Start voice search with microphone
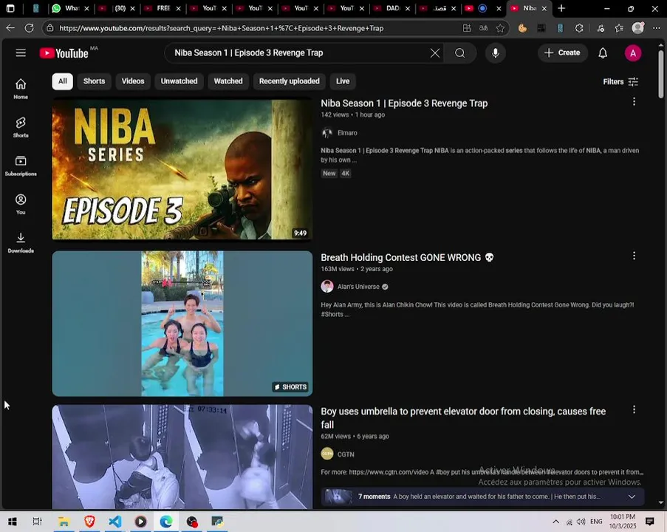 pyautogui.click(x=496, y=53)
